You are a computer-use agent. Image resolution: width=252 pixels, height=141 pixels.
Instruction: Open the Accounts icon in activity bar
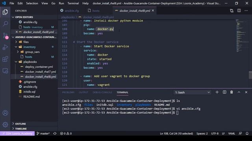(x=5, y=113)
